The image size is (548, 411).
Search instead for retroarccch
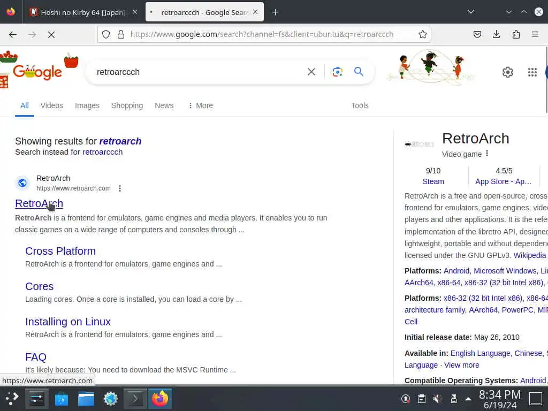coord(102,152)
